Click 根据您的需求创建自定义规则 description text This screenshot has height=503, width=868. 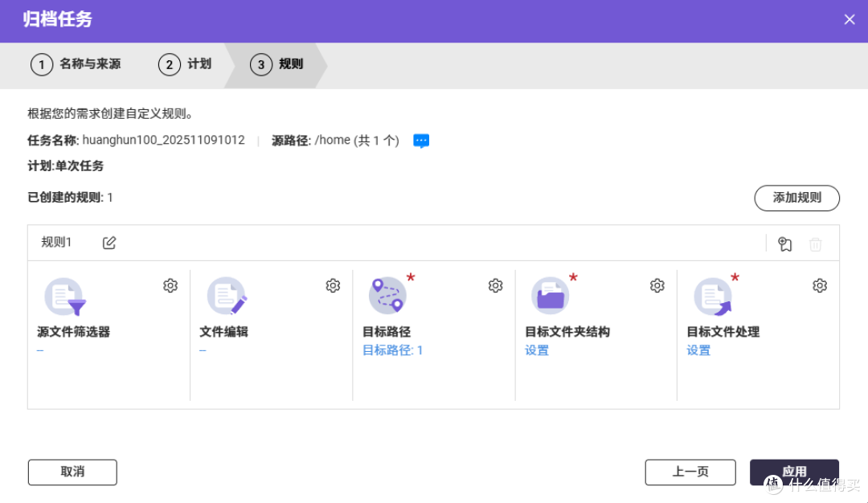tap(111, 114)
